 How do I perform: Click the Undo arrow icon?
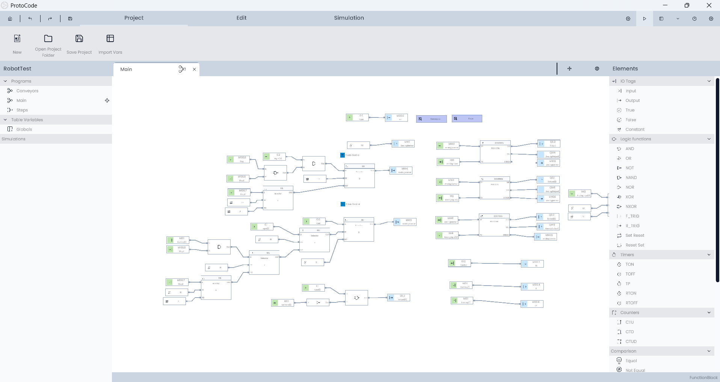[30, 18]
